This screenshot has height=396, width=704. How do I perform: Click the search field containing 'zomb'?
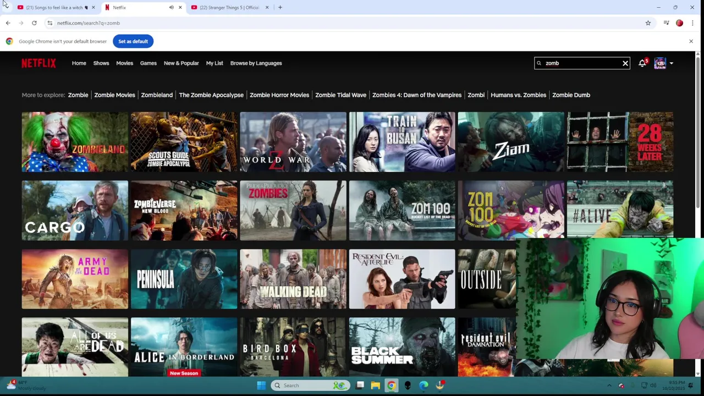coord(582,63)
